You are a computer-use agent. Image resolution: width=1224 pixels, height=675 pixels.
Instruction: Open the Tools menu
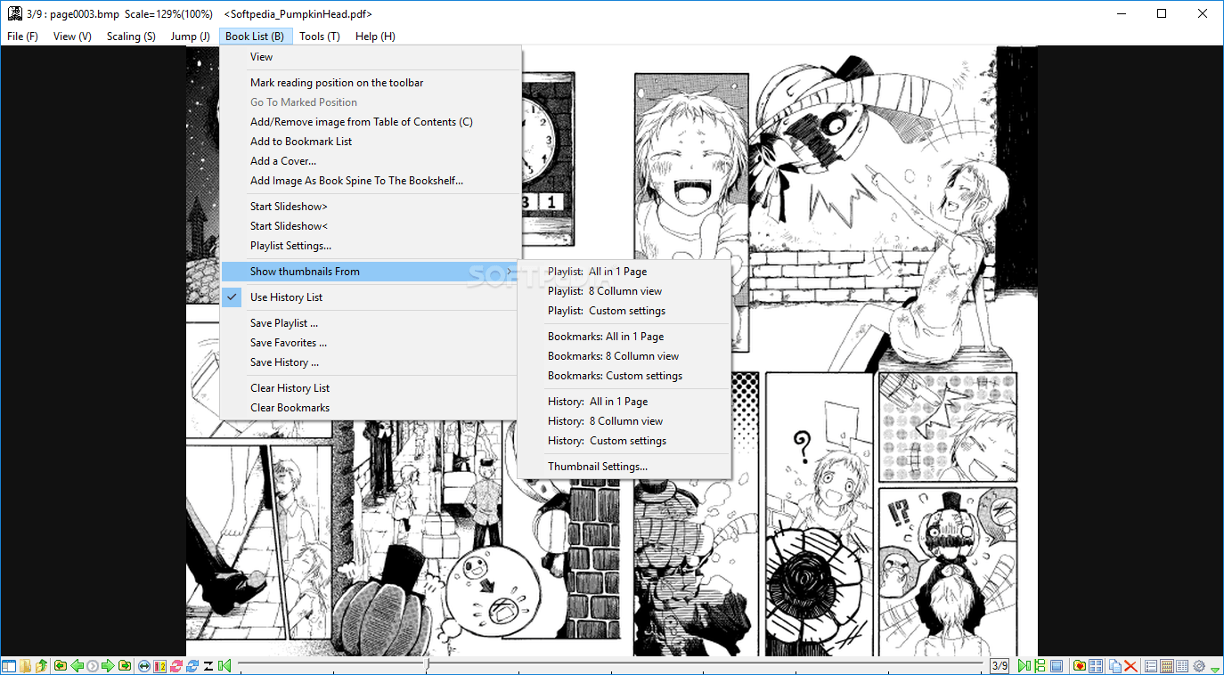click(x=319, y=36)
